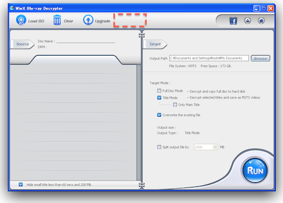Image resolution: width=283 pixels, height=203 pixels.
Task: Click the 'Output Type :' label
Action: [x=167, y=133]
